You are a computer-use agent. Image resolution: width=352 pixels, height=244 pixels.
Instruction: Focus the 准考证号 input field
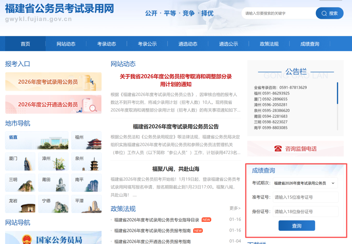305,197
